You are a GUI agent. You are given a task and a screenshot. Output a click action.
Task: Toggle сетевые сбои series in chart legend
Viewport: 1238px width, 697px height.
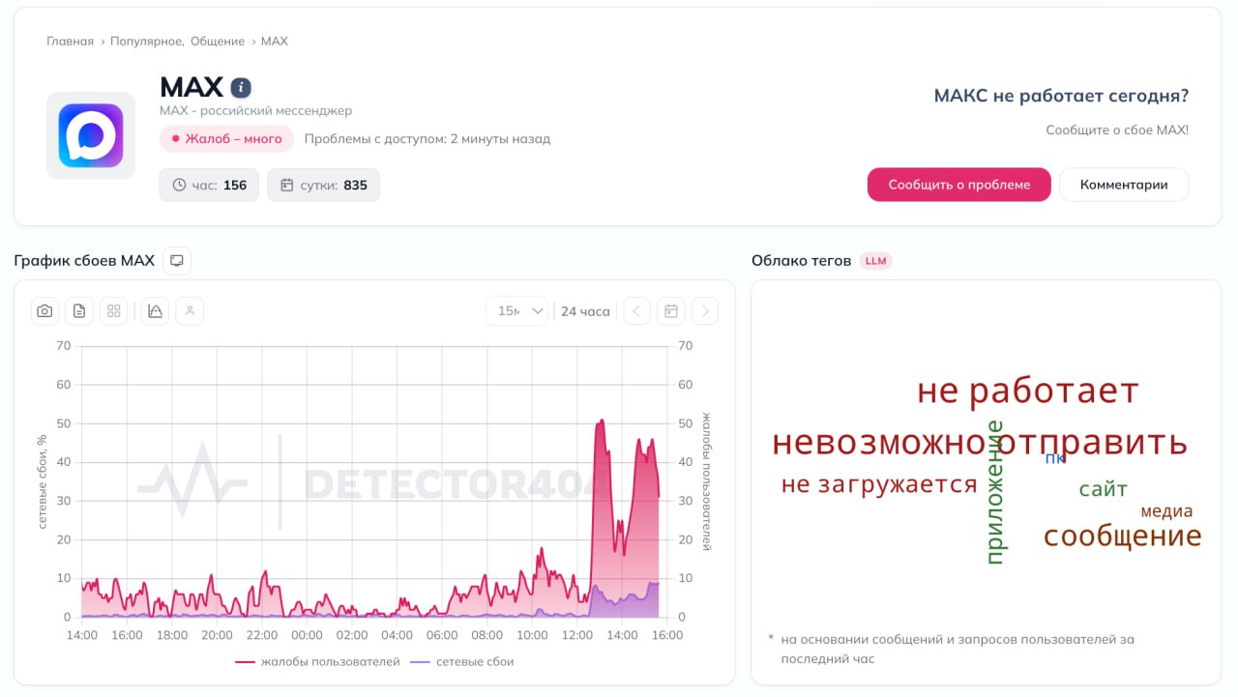tap(462, 662)
